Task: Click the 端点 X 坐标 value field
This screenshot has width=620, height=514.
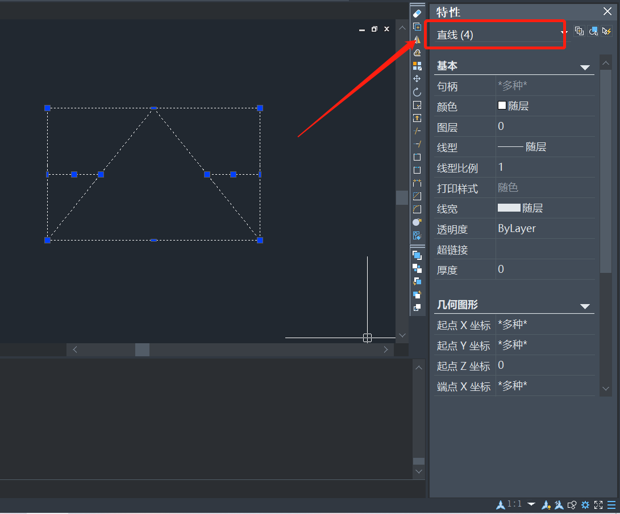Action: (x=545, y=386)
